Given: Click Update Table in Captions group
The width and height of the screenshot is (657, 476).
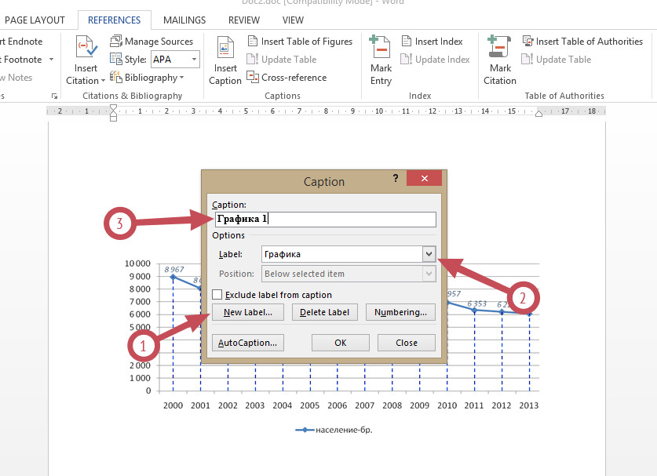Looking at the screenshot, I should [282, 60].
